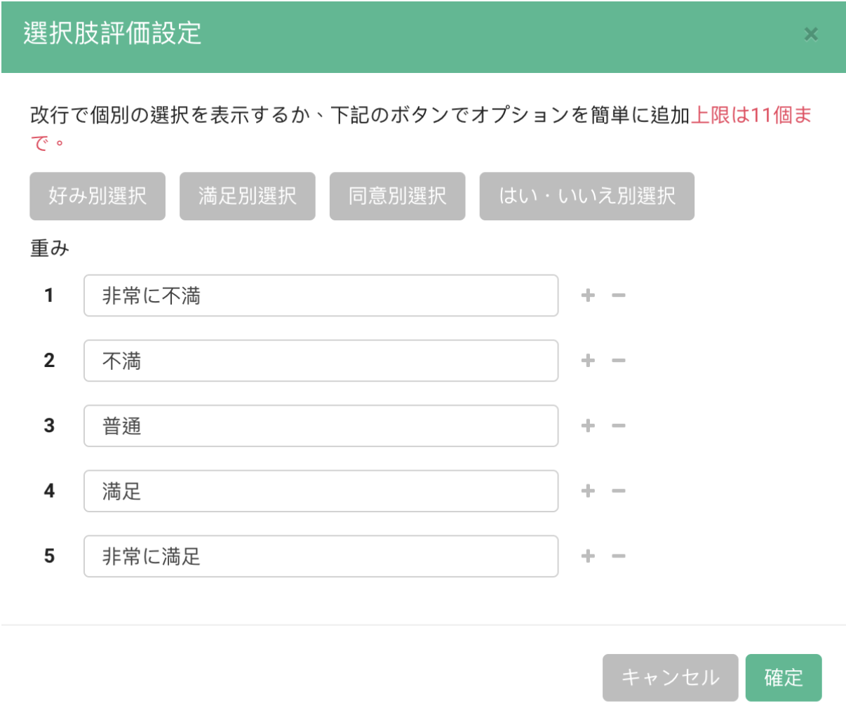Click the plus icon beside 普通
The image size is (846, 713).
coord(588,426)
